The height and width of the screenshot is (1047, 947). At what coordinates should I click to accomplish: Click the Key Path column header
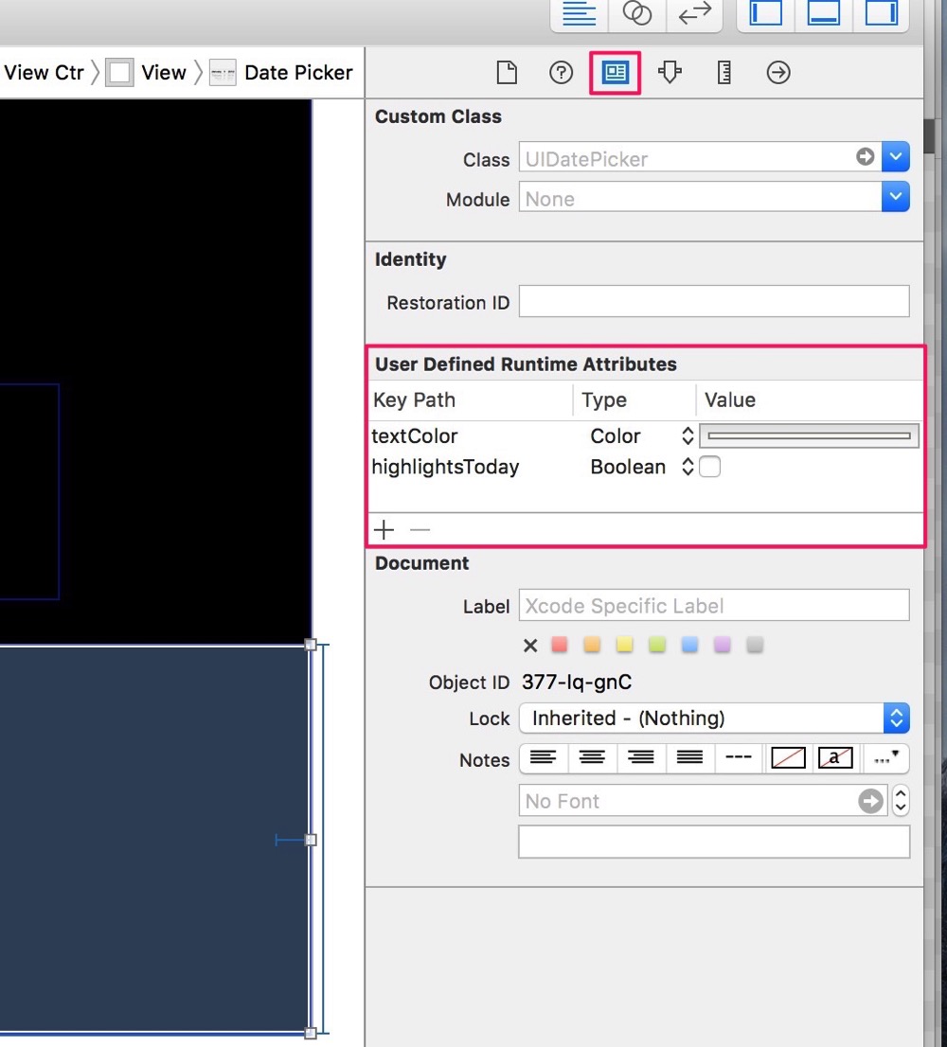point(414,400)
